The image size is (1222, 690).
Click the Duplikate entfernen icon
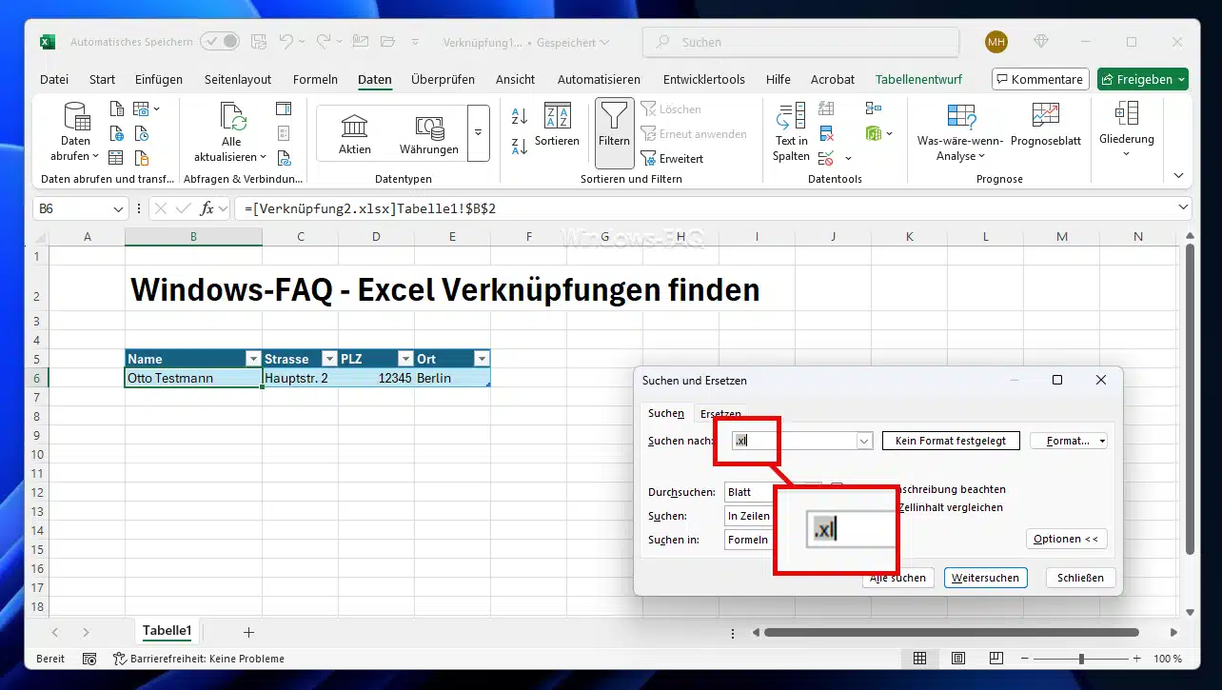[826, 133]
